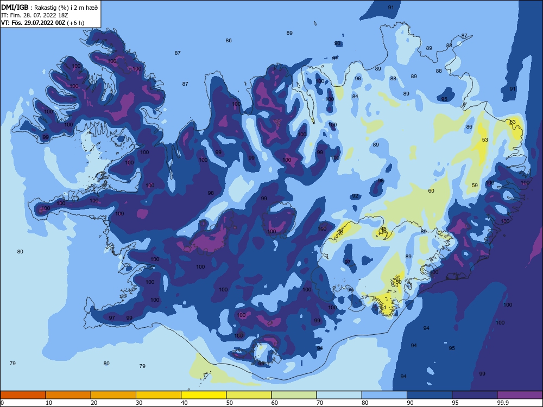Select the bright yellow 40–50 legend swatch
This screenshot has width=543, height=407.
click(x=204, y=395)
